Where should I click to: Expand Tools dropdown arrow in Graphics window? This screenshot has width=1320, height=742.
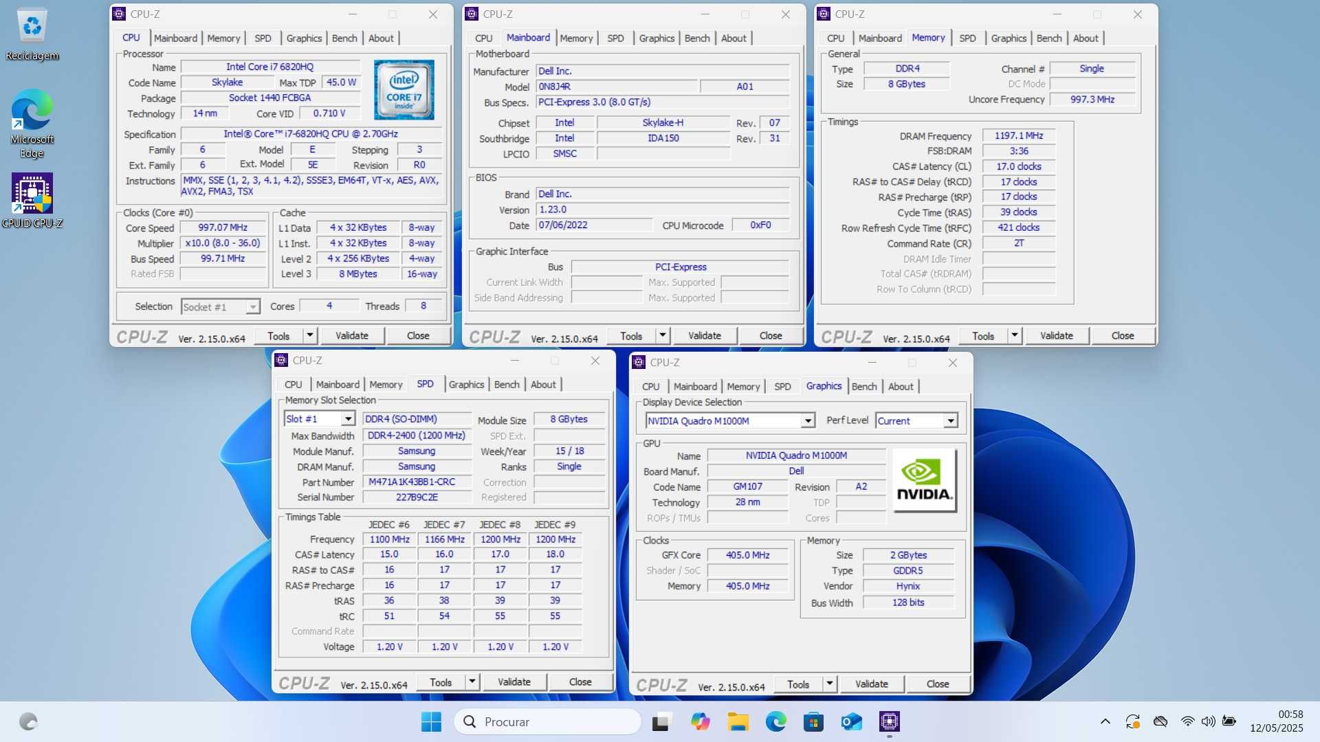(x=830, y=684)
